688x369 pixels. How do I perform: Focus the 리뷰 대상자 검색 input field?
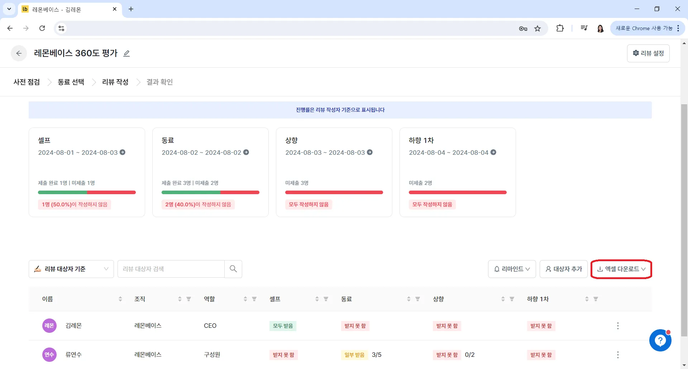click(x=171, y=269)
